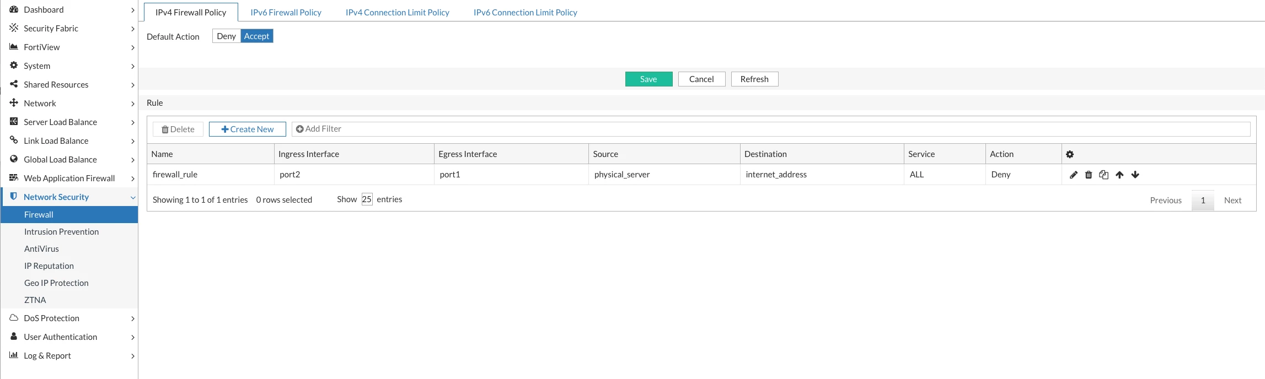Open the Show entries count dropdown
1265x379 pixels.
click(367, 199)
